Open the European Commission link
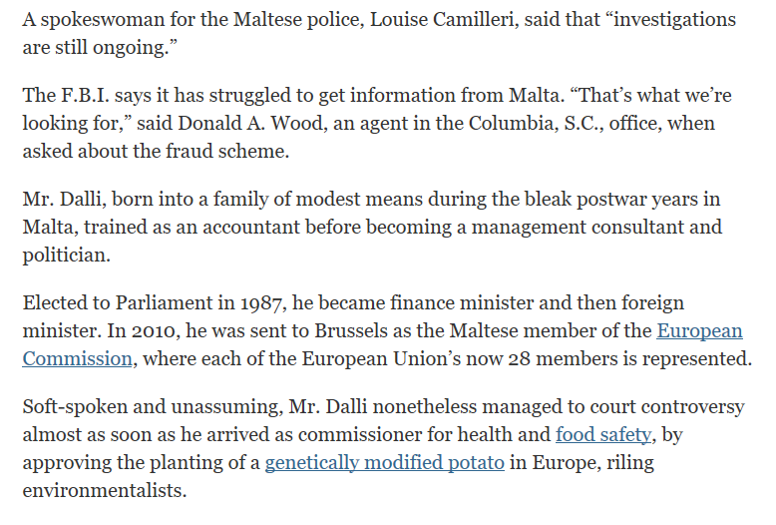Screen dimensions: 776x525 coord(699,330)
